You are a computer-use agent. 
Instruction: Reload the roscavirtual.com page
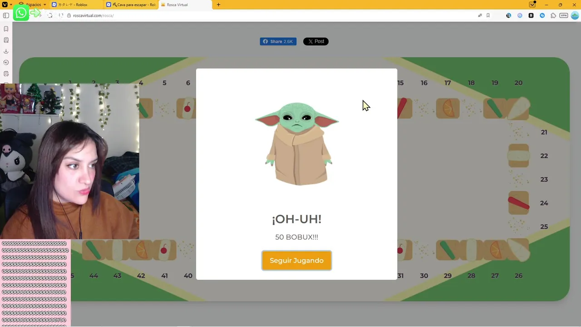click(50, 15)
